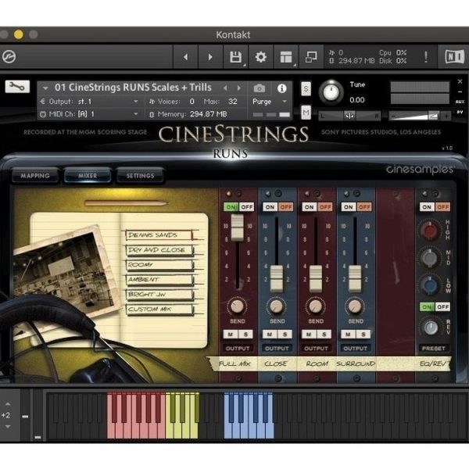Open instrument edit wrench icon
469x469 pixels.
[x=17, y=87]
